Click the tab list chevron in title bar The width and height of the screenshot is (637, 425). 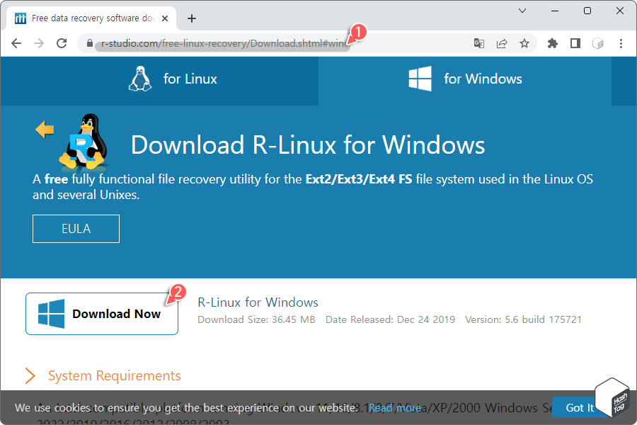(522, 11)
